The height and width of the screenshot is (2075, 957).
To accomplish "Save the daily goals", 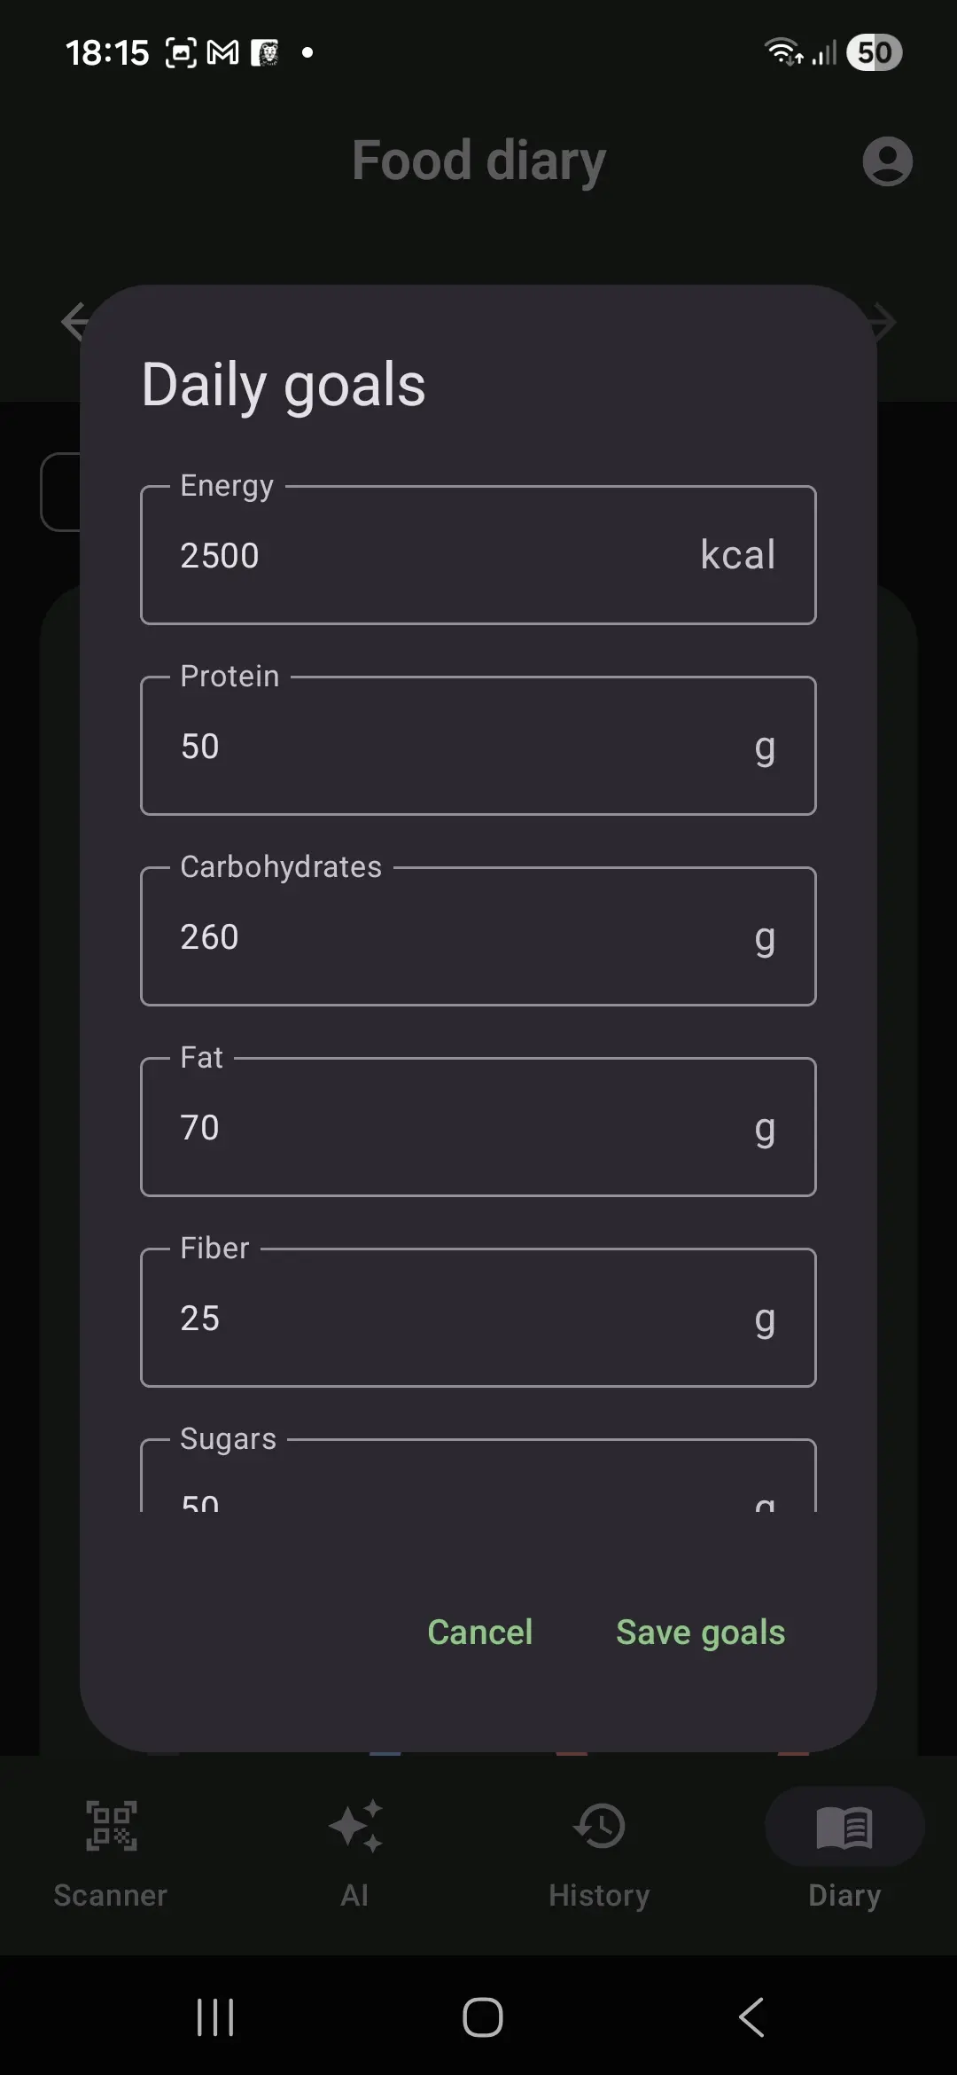I will coord(700,1633).
